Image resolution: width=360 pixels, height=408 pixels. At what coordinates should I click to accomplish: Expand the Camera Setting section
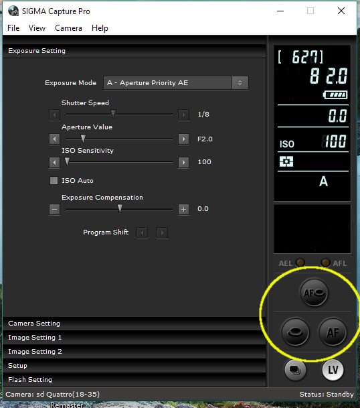pos(134,324)
